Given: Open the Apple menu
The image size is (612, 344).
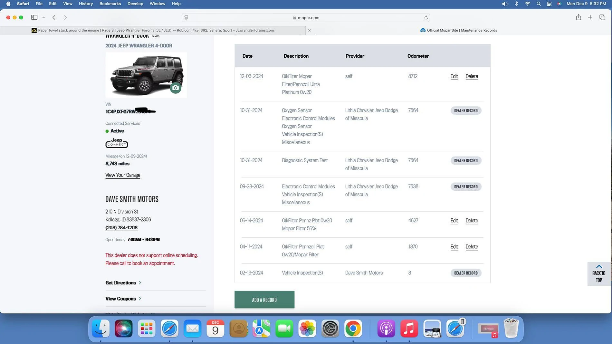Looking at the screenshot, I should [x=8, y=4].
